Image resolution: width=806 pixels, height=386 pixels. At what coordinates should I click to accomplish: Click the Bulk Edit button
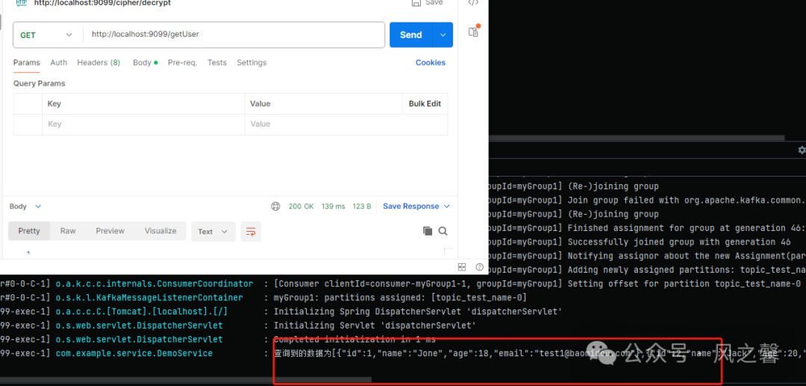[425, 104]
